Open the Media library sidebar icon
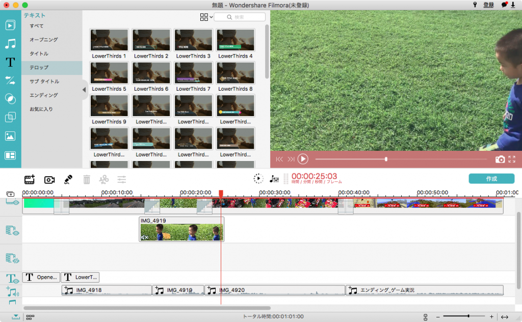 [x=10, y=25]
